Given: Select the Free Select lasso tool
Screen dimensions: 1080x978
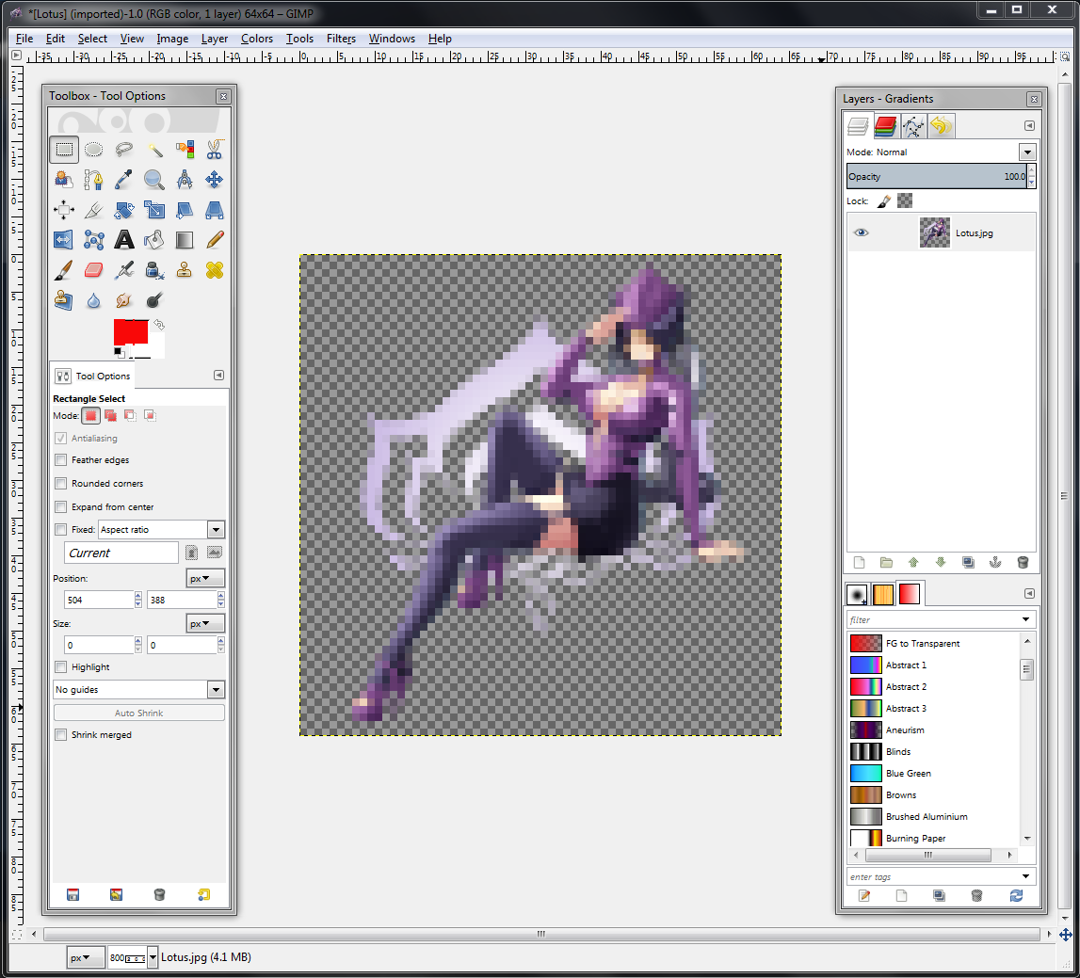Looking at the screenshot, I should [124, 150].
